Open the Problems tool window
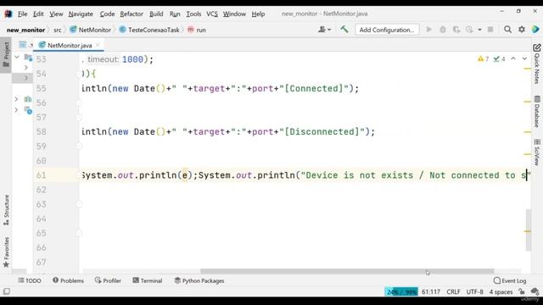Image resolution: width=543 pixels, height=305 pixels. point(68,280)
